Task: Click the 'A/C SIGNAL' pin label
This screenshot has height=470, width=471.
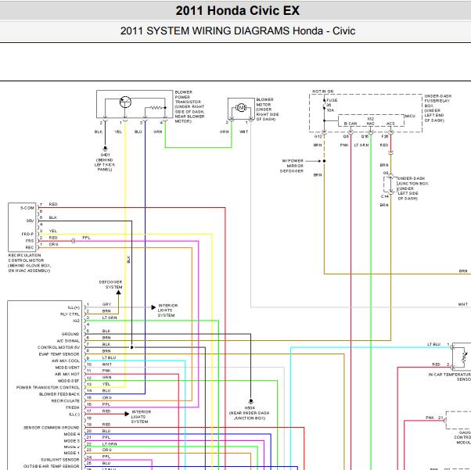Action: [68, 341]
